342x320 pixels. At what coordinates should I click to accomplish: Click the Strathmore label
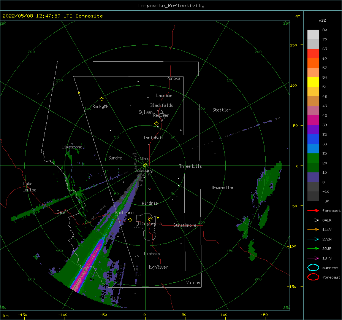(x=185, y=225)
